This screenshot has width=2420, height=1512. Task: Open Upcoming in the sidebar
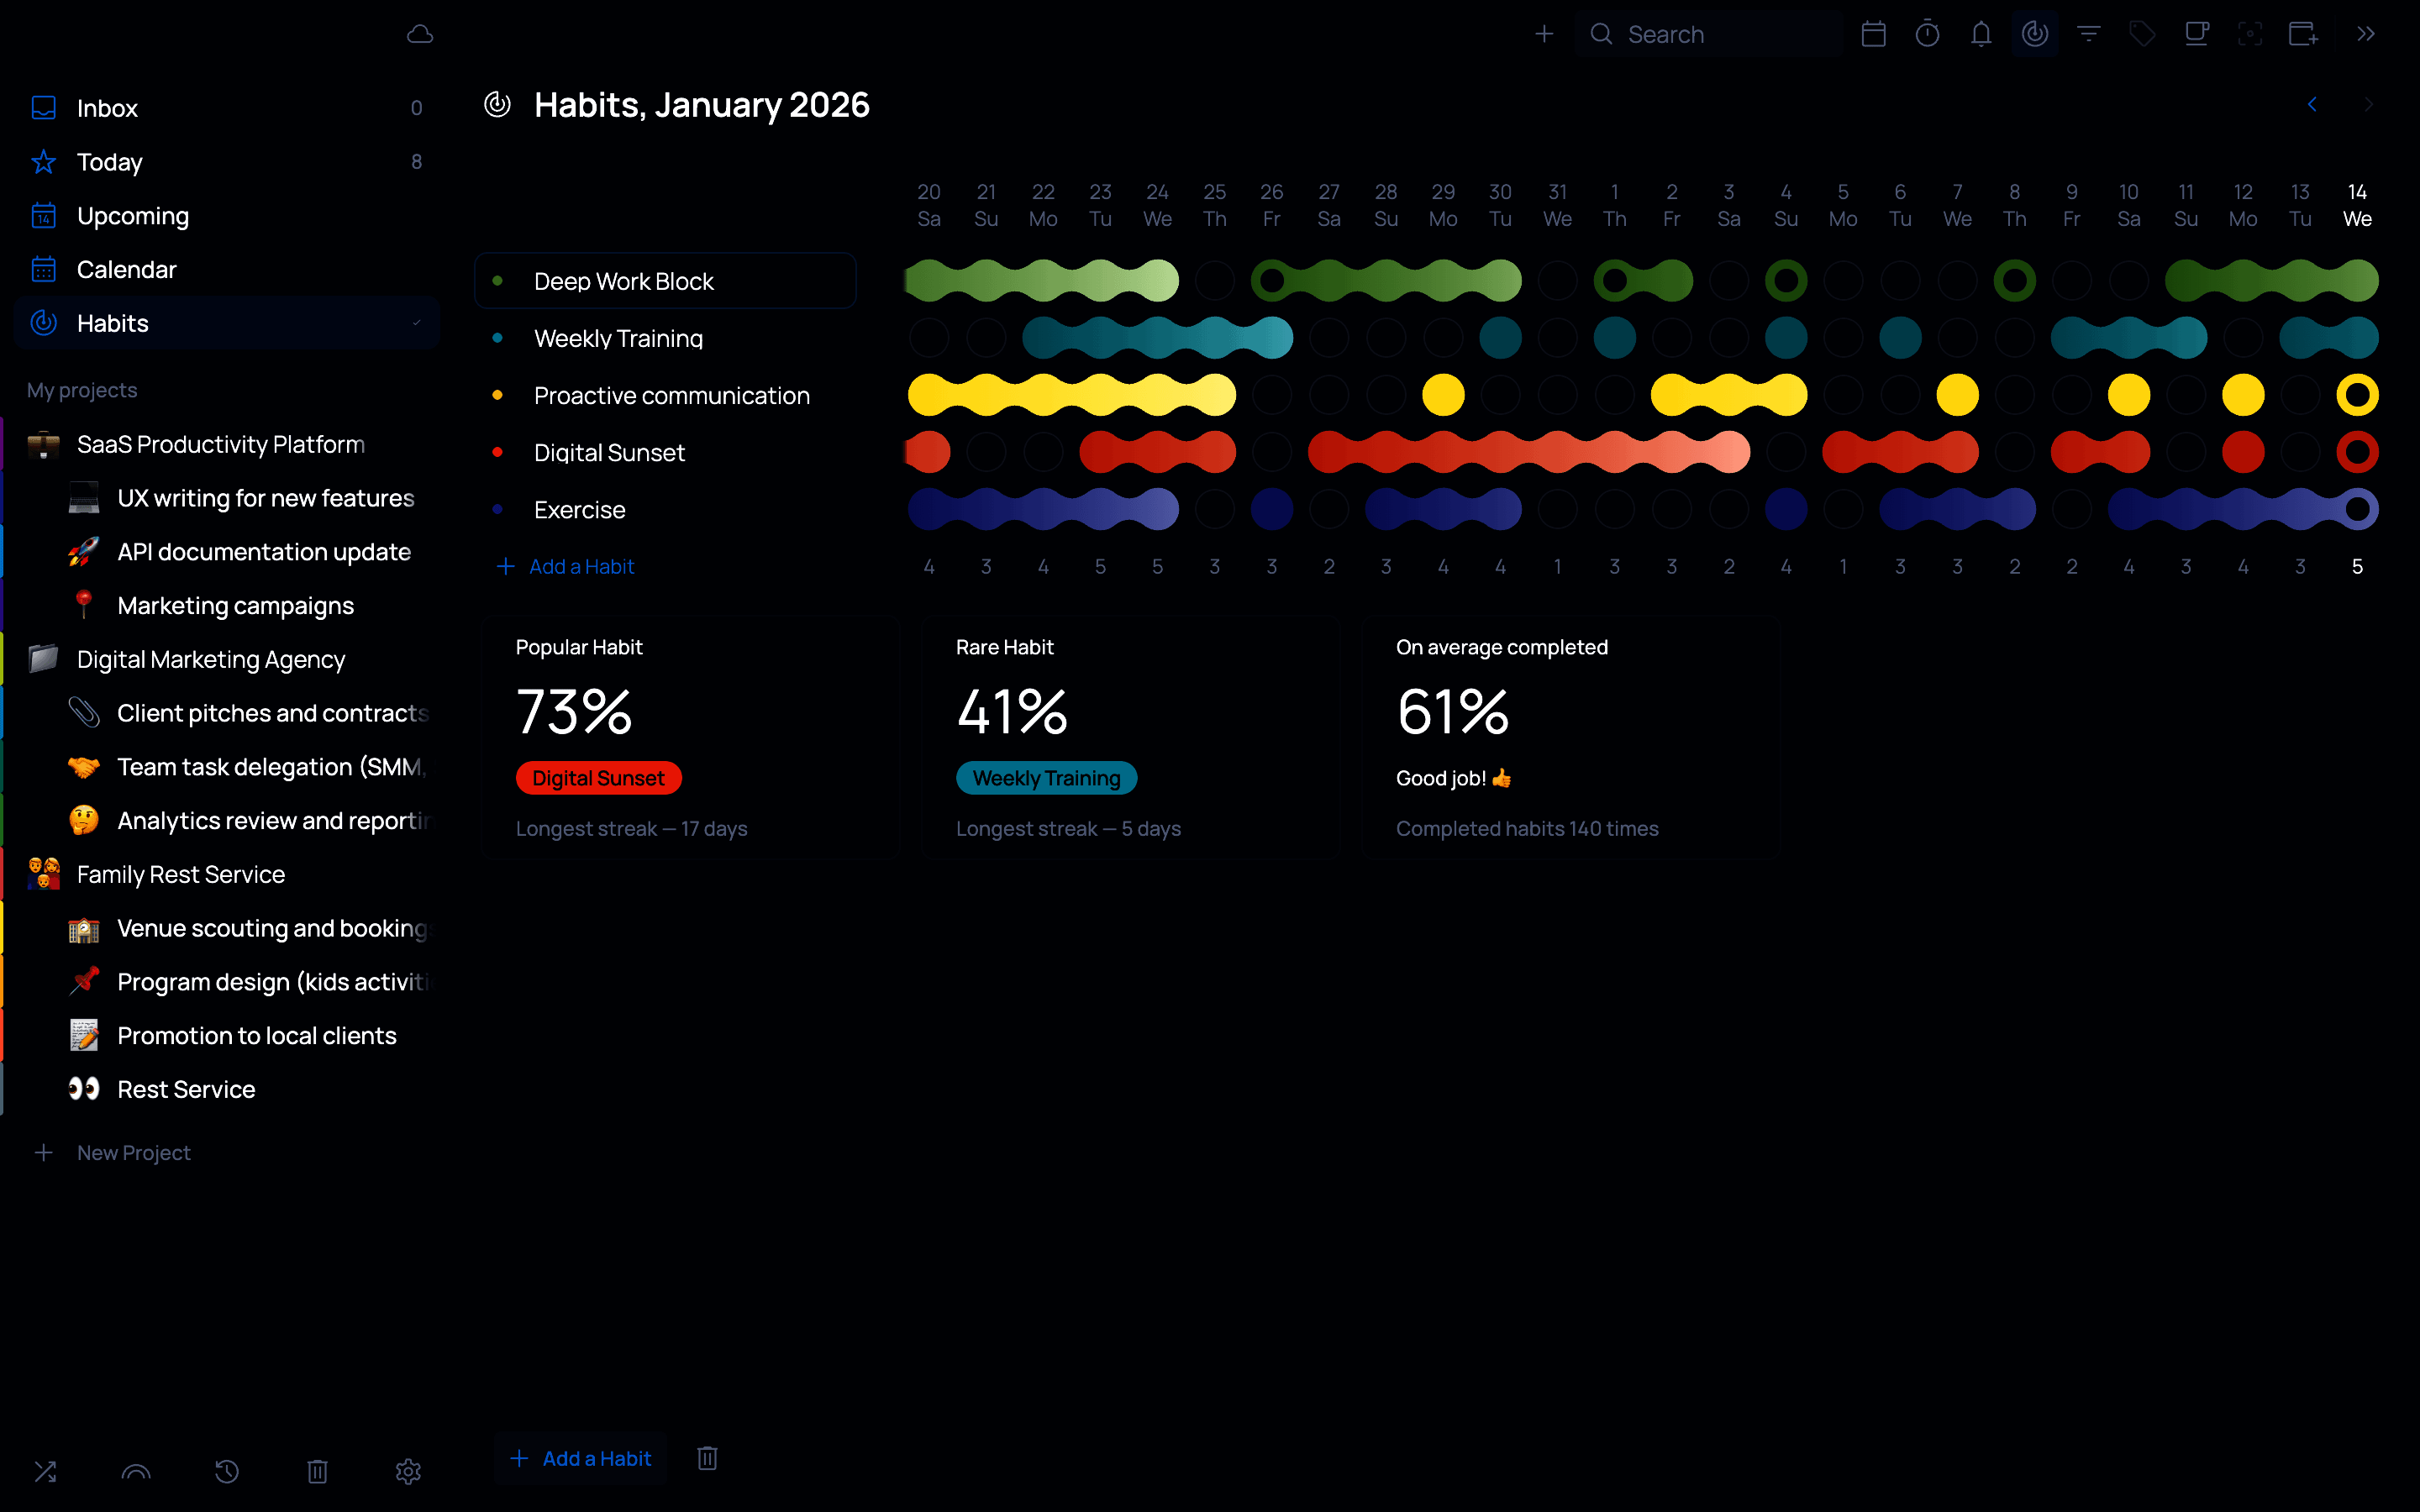tap(132, 216)
